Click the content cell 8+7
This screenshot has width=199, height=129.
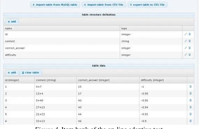coord(56,87)
